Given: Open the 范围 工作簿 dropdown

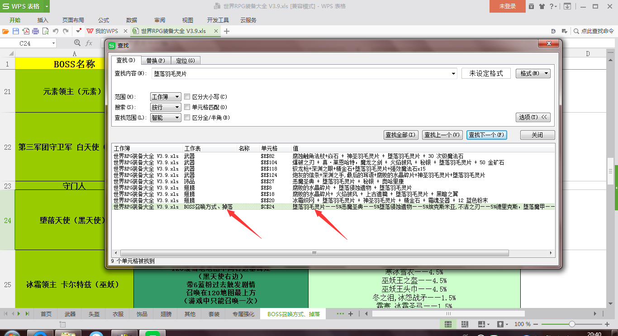Looking at the screenshot, I should 166,97.
